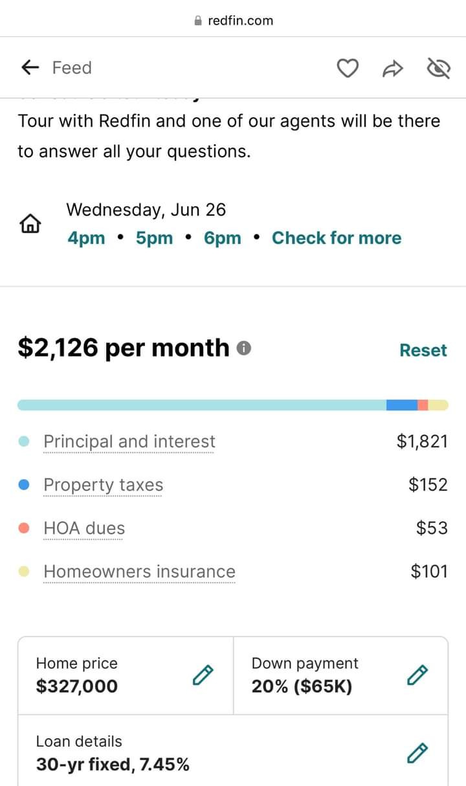Click the payment breakdown color bar
Image resolution: width=466 pixels, height=786 pixels.
(x=232, y=405)
